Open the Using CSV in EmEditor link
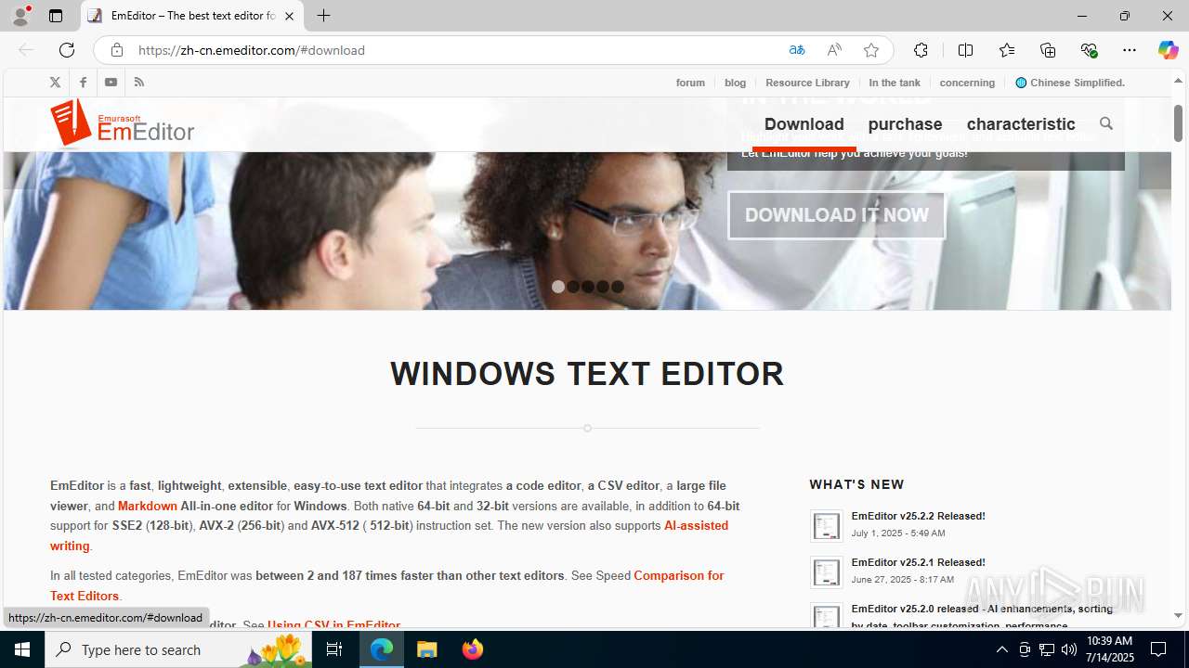This screenshot has width=1189, height=668. click(x=333, y=625)
